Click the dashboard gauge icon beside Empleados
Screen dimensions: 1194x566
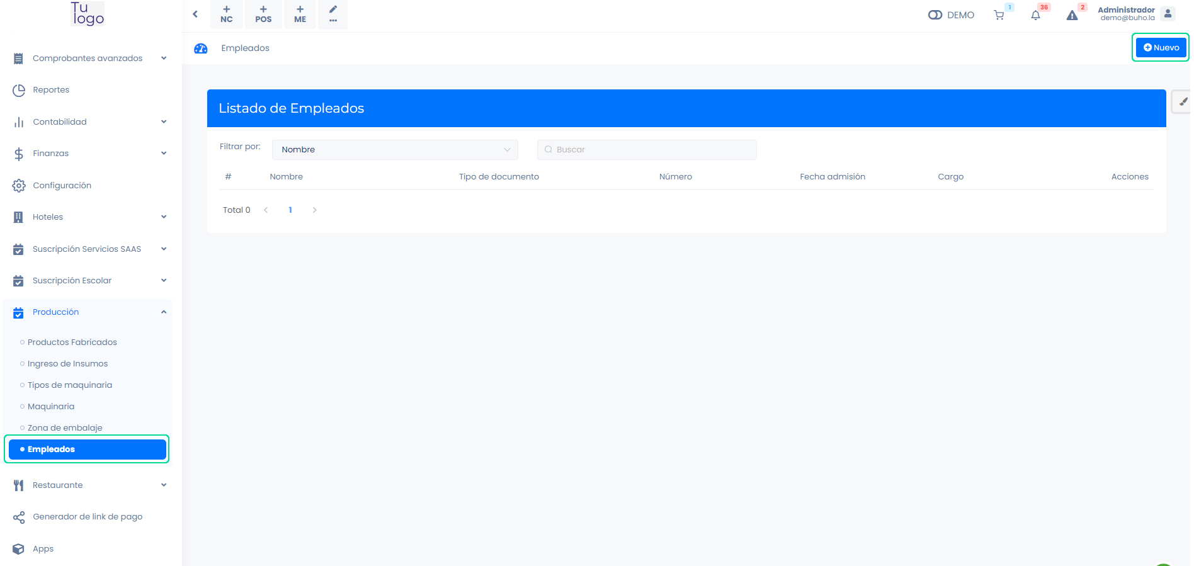[x=201, y=48]
